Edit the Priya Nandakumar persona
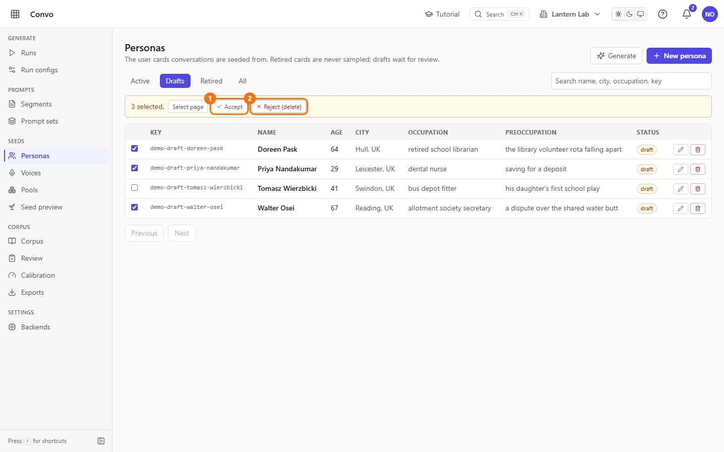724x452 pixels. pos(680,169)
